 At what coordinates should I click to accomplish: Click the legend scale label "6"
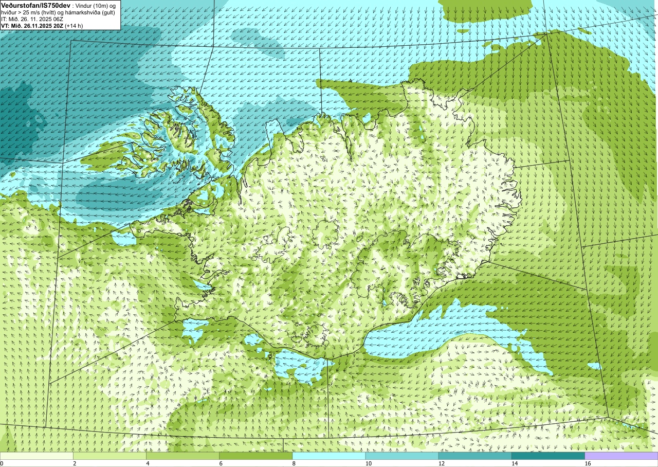click(221, 464)
